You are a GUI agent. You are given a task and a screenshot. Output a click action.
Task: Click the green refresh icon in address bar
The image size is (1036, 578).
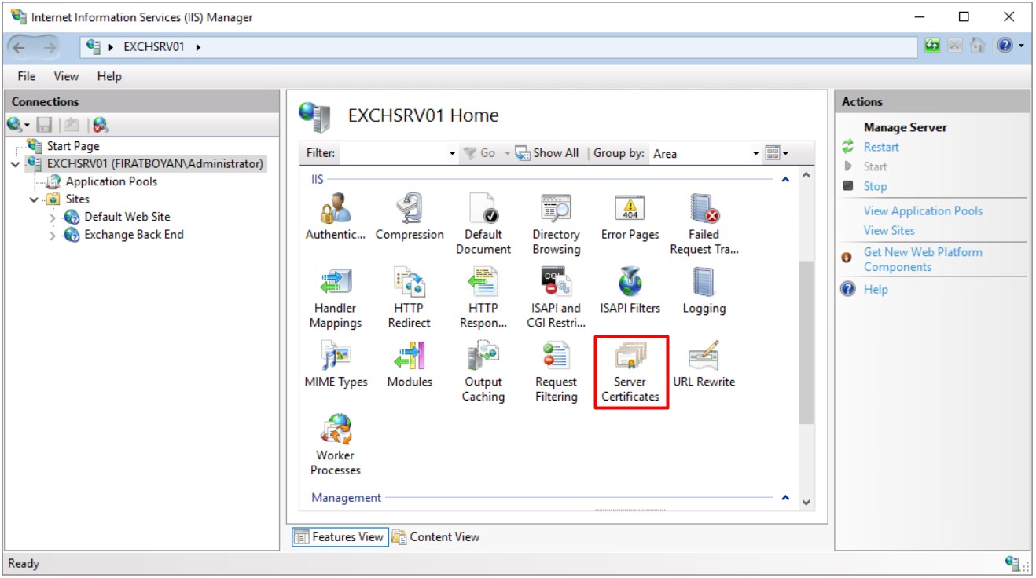[932, 46]
